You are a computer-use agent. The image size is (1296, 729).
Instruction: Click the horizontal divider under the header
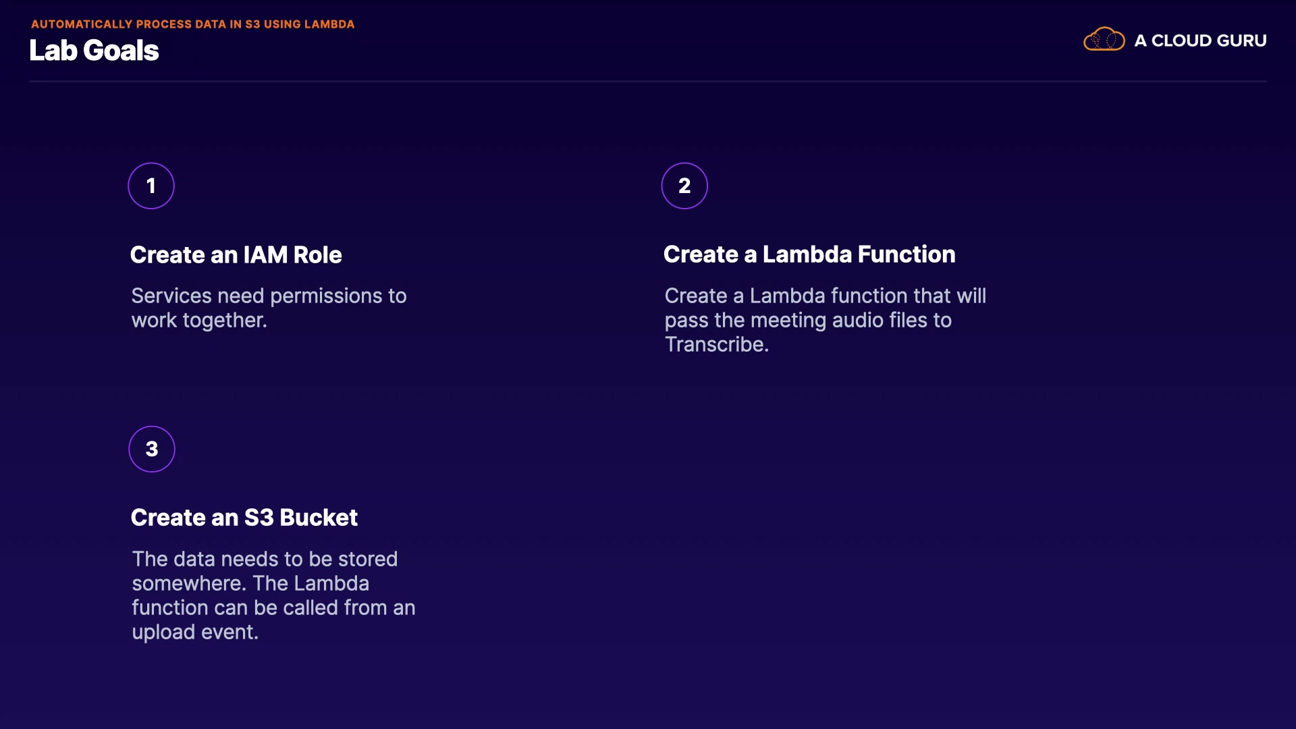click(x=648, y=82)
